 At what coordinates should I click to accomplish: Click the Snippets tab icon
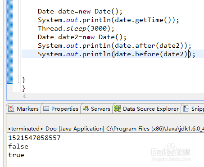[186, 108]
